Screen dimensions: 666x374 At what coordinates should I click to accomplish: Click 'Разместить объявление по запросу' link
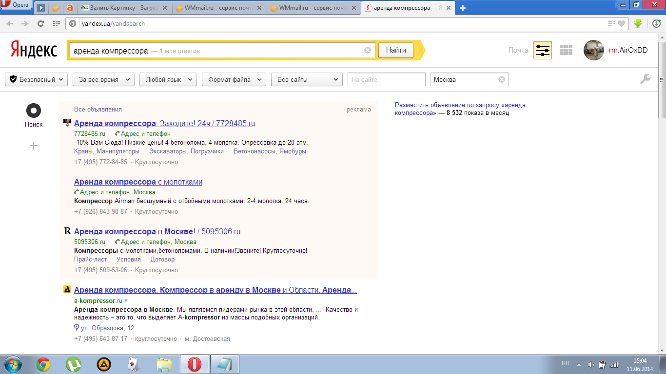point(460,109)
